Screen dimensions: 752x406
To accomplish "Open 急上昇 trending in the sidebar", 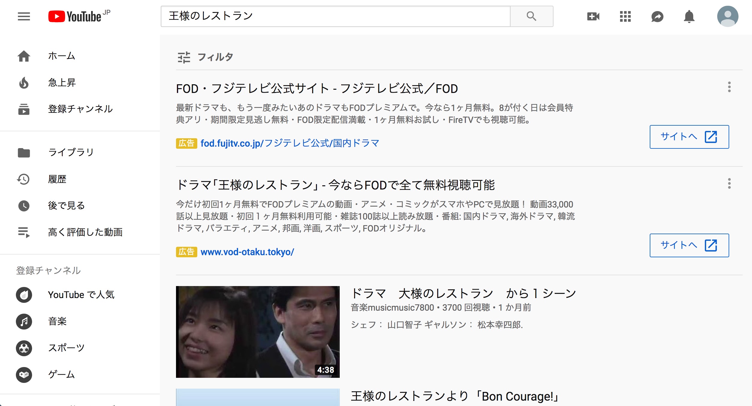I will (62, 82).
